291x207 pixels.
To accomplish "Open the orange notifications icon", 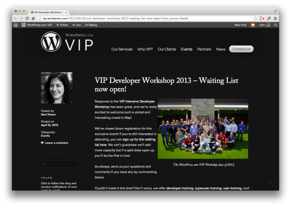I will [253, 25].
